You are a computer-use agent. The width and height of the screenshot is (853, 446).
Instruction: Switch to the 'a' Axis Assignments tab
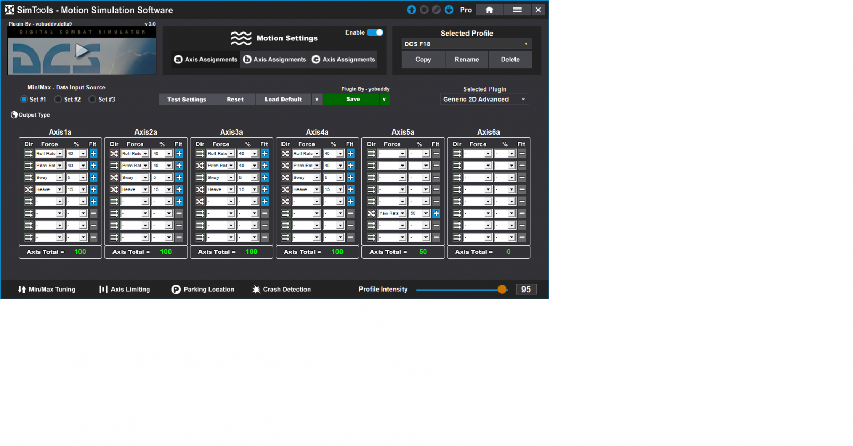206,59
